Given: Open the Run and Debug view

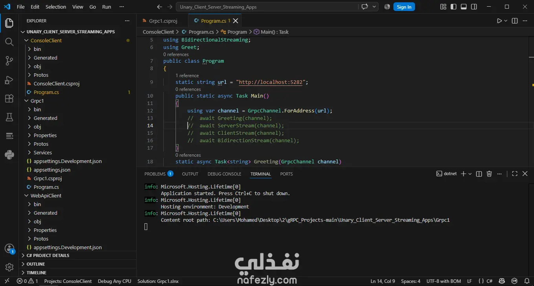Looking at the screenshot, I should click(x=9, y=80).
